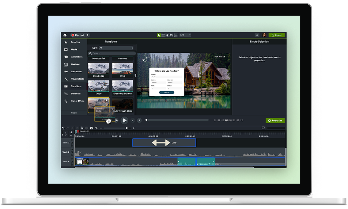Open the canvas zoom percentage dropdown

(185, 35)
